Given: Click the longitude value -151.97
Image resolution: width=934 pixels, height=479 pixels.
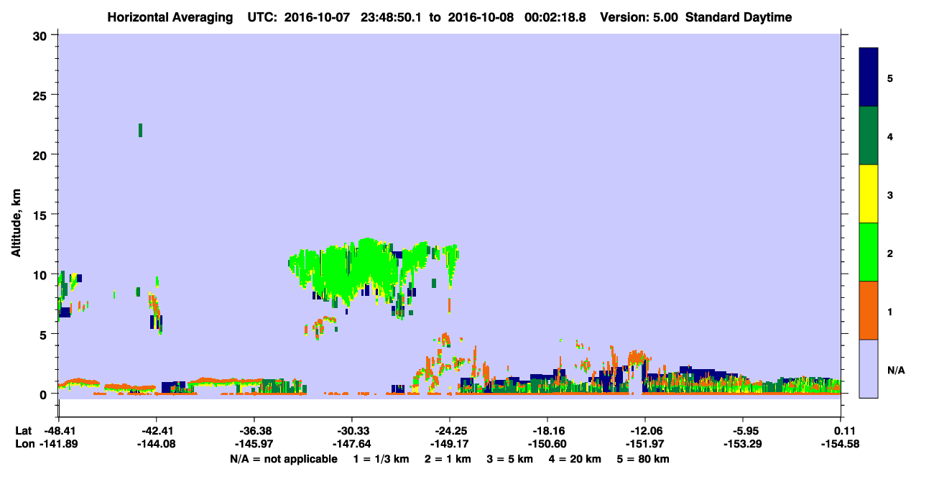Looking at the screenshot, I should 645,445.
